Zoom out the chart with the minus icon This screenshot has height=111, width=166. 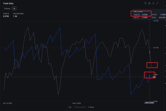(x=149, y=3)
